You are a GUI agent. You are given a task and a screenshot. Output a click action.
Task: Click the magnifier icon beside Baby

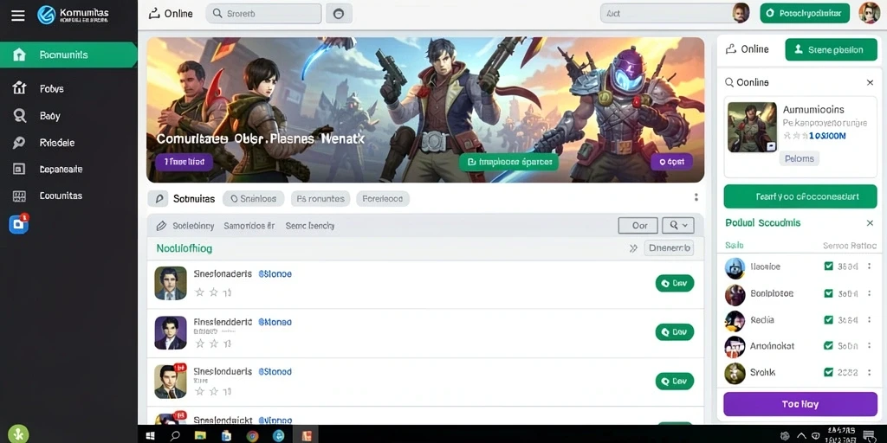(19, 116)
